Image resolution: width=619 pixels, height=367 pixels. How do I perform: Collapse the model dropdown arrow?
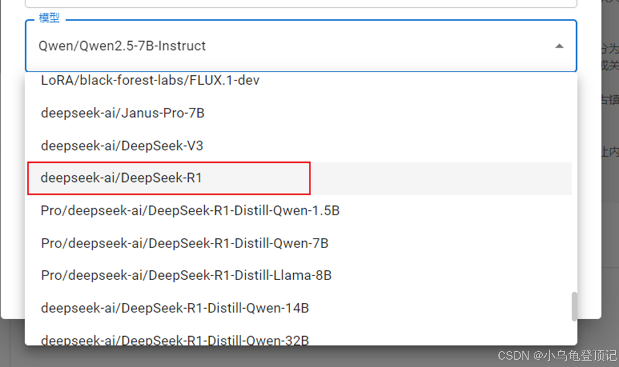[x=559, y=46]
